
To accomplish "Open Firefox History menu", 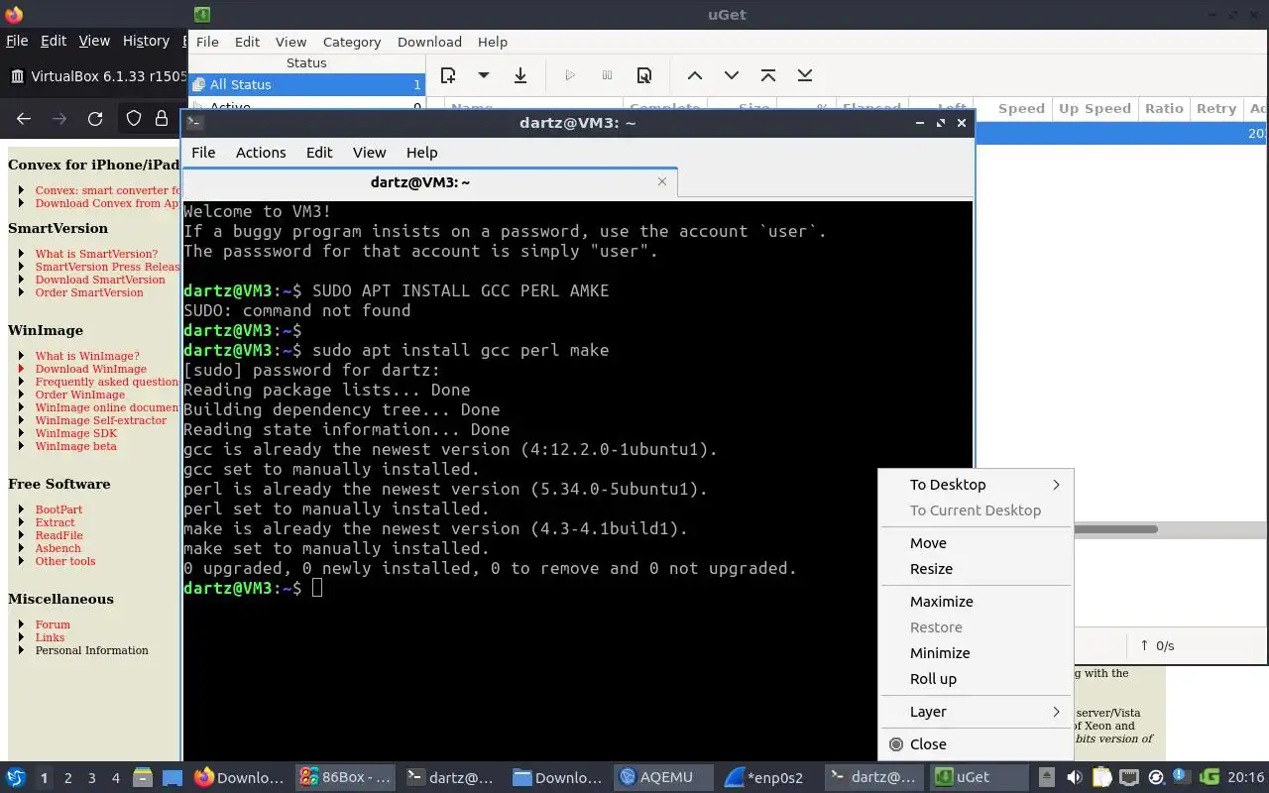I will 146,41.
